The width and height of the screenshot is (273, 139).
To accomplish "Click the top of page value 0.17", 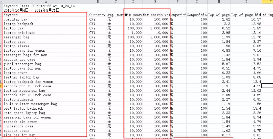I will coord(219,135).
